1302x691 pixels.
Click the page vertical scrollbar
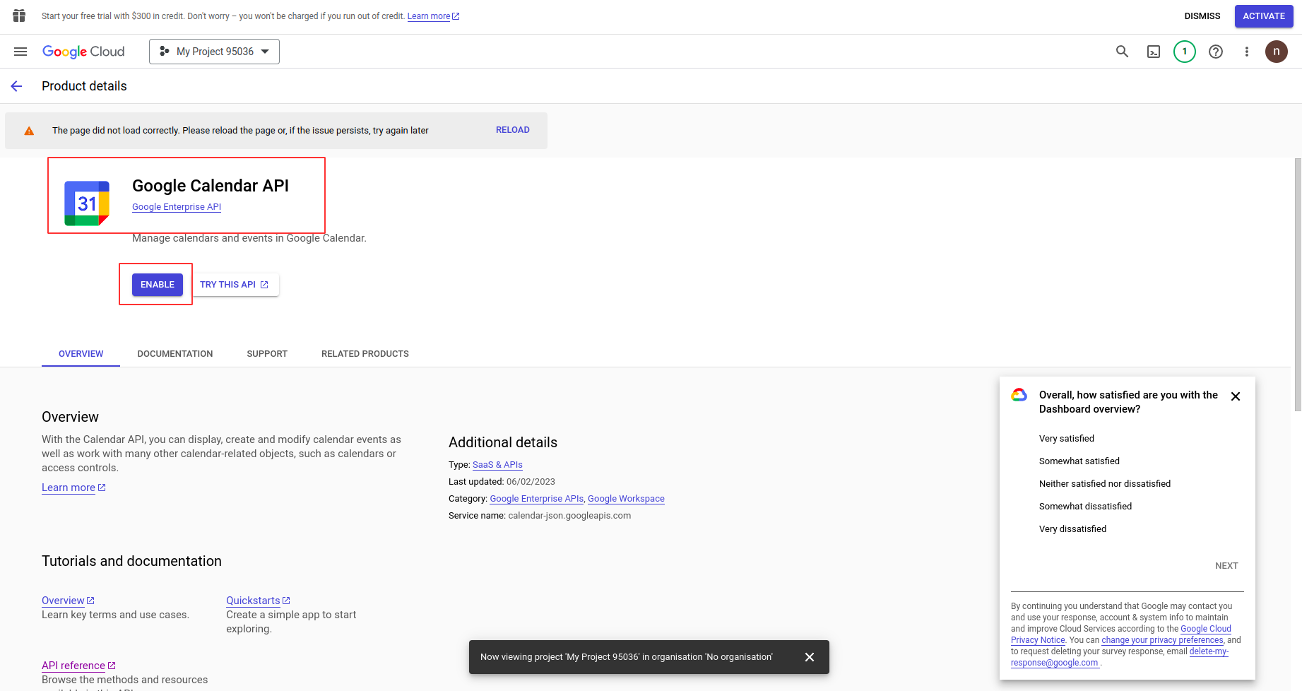[x=1298, y=285]
